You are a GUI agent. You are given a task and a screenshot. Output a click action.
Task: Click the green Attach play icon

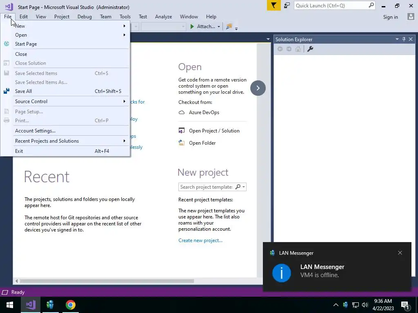192,26
